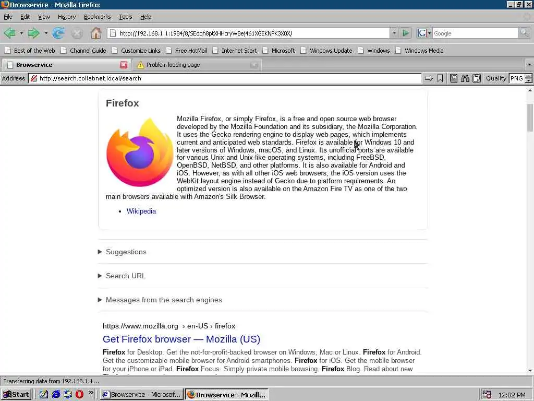Click the vertical scrollbar thumb
534x401 pixels.
click(530, 117)
